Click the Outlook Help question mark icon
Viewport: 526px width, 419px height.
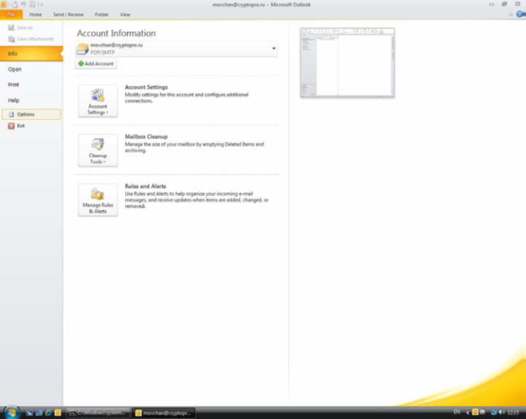click(521, 14)
